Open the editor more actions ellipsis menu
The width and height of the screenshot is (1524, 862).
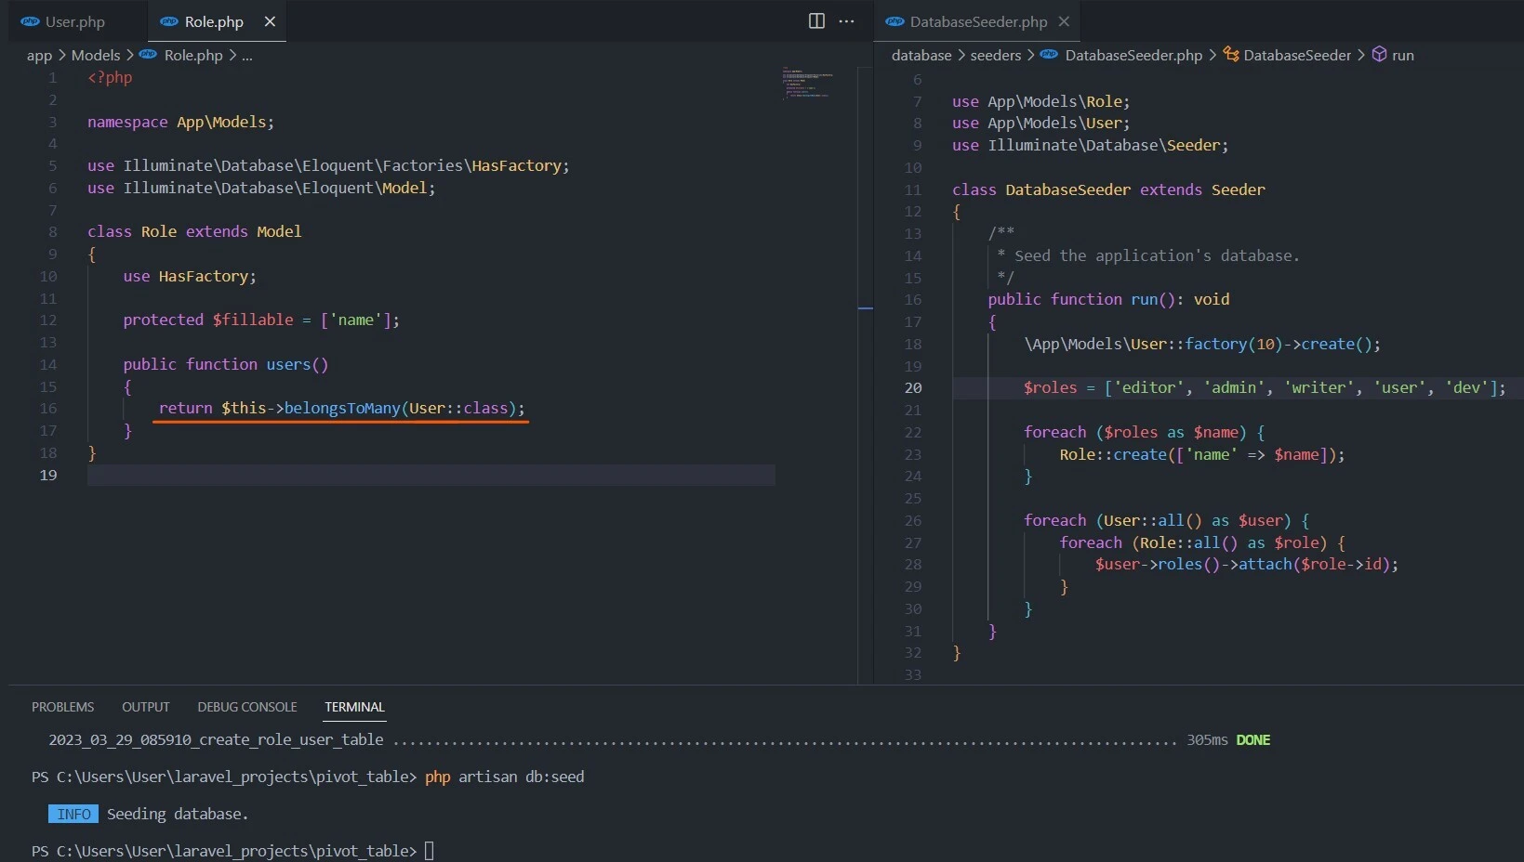pyautogui.click(x=846, y=21)
